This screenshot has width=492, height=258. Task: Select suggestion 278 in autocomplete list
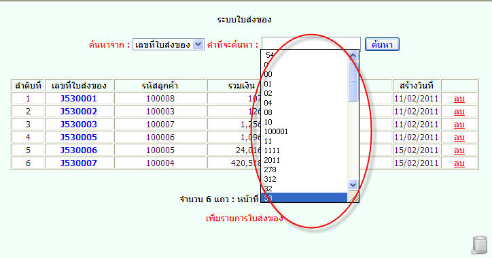pos(304,170)
